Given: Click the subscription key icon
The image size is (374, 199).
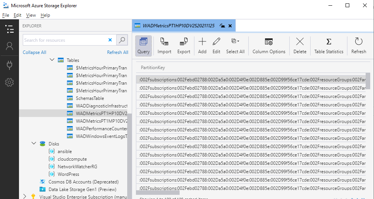Looking at the screenshot, I should click(x=33, y=196).
